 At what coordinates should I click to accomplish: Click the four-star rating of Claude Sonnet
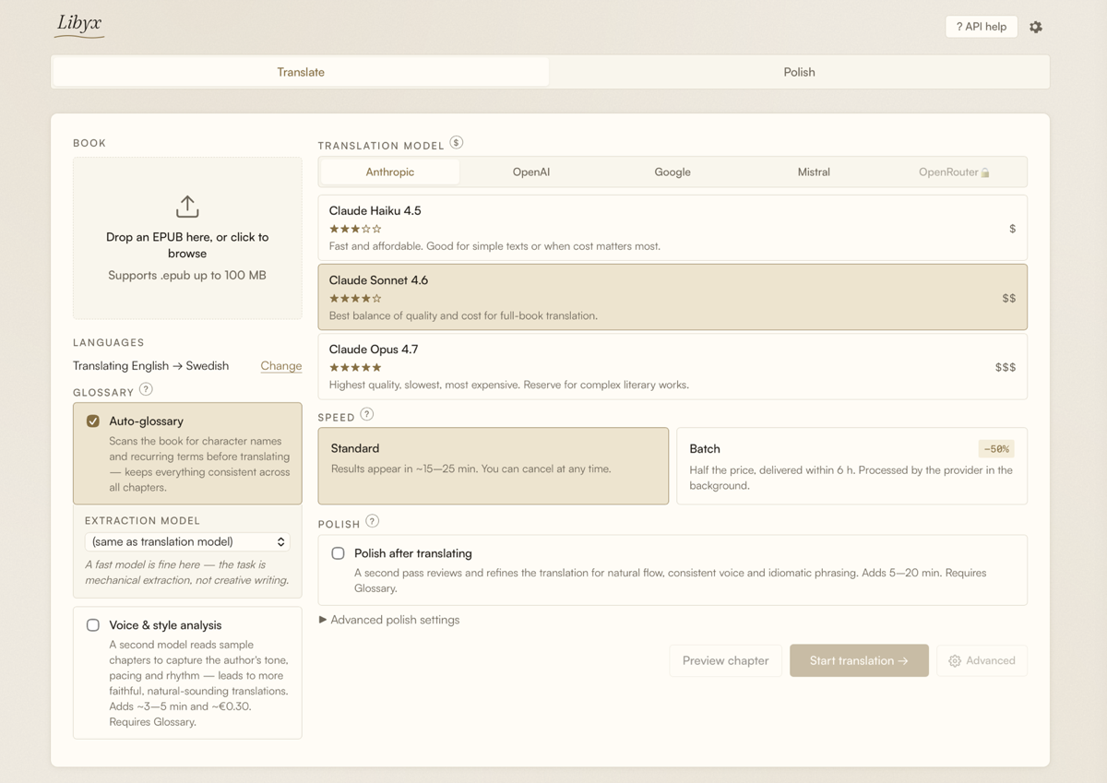[355, 298]
